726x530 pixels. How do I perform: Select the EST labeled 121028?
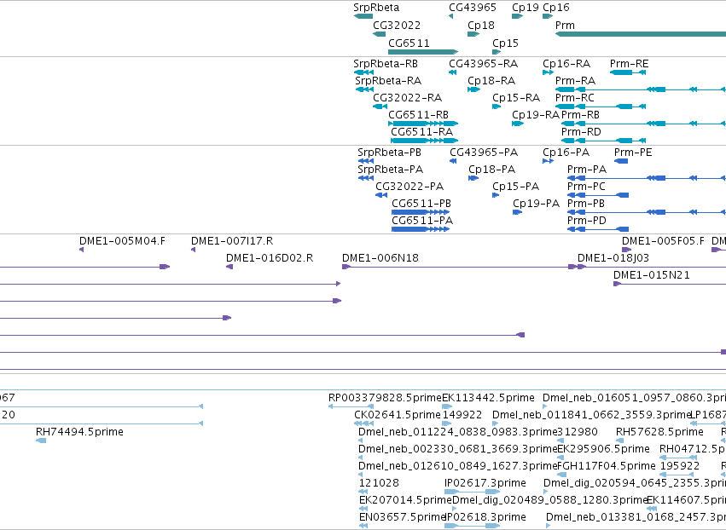379,483
